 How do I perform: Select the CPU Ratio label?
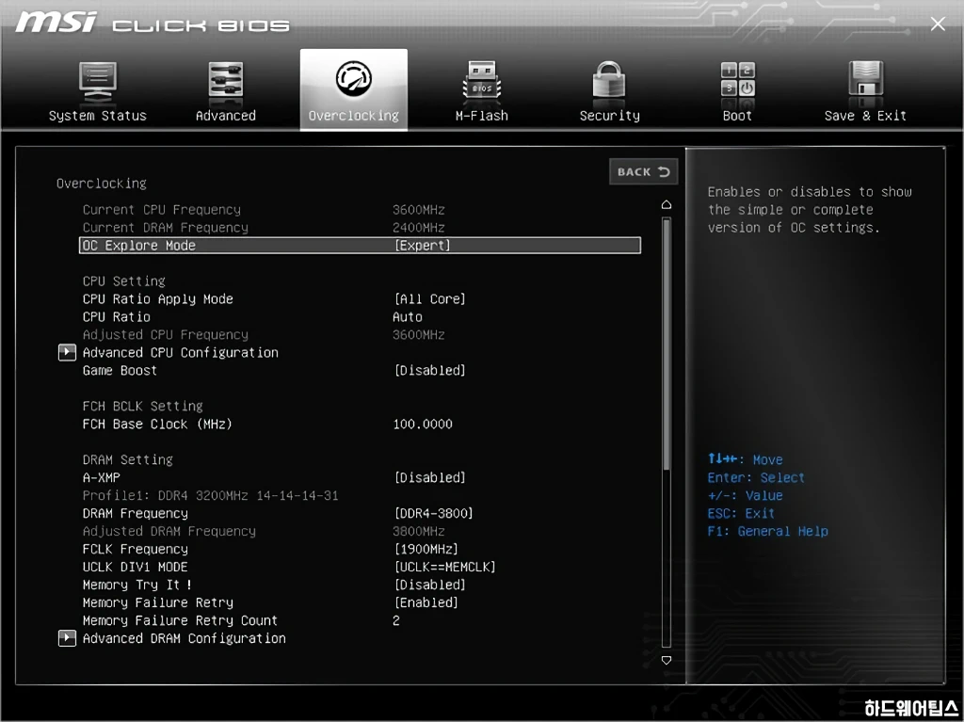(116, 316)
